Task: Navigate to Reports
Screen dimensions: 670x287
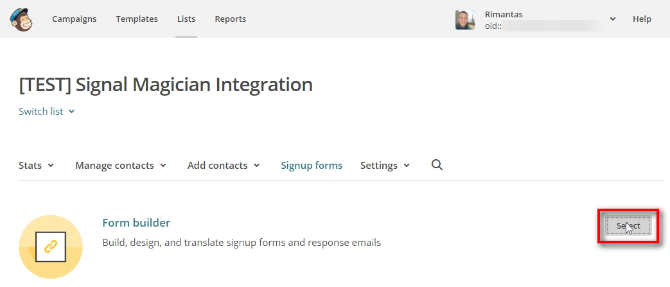Action: pyautogui.click(x=231, y=19)
